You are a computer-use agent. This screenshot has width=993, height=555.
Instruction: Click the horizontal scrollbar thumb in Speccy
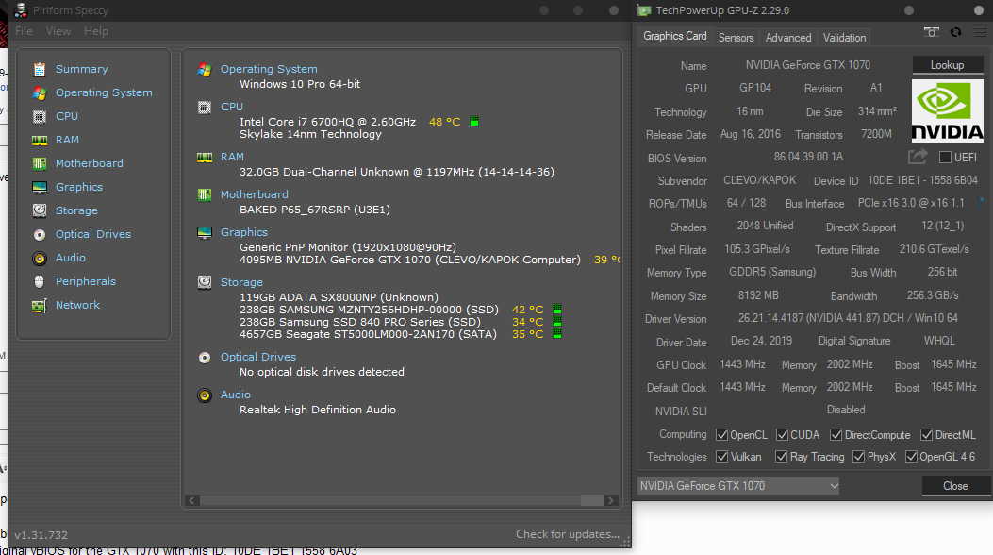coord(591,500)
